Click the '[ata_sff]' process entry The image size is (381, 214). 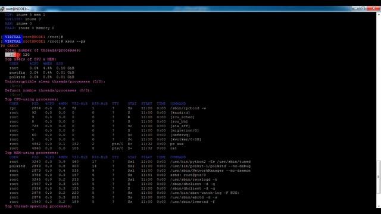[x=180, y=126]
